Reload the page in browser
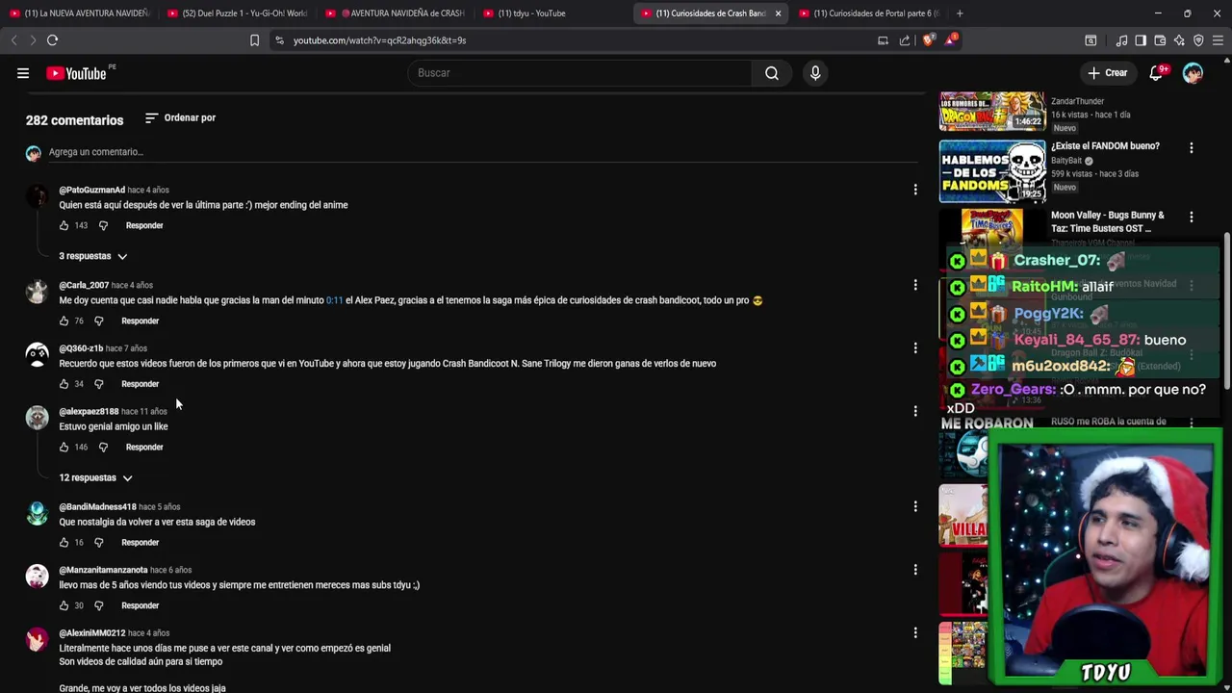Viewport: 1232px width, 693px height. 53,40
